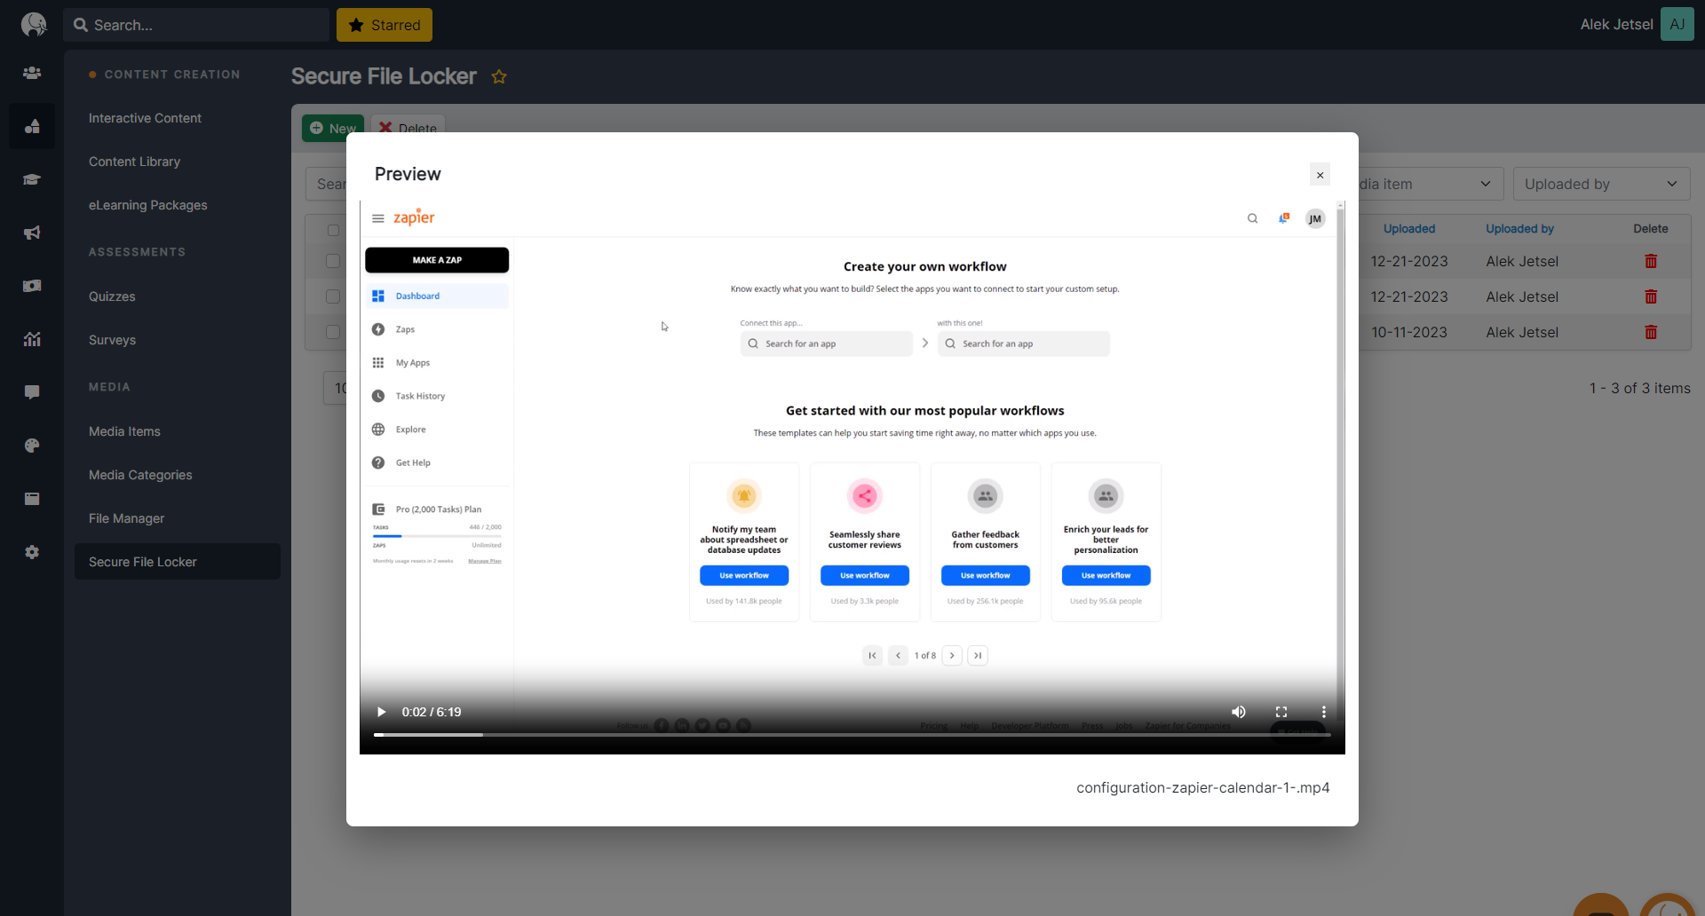Open the chat bubble sidebar icon

(32, 392)
